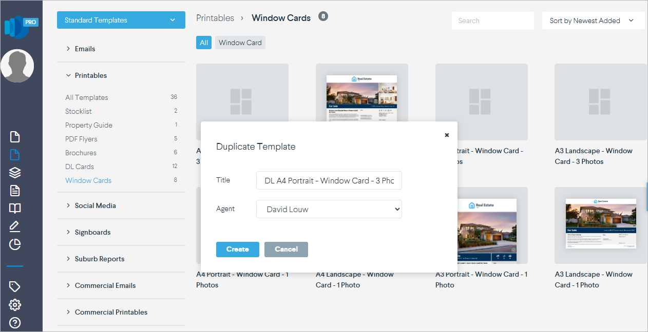Select the Window Card filter tab
This screenshot has width=648, height=332.
240,43
